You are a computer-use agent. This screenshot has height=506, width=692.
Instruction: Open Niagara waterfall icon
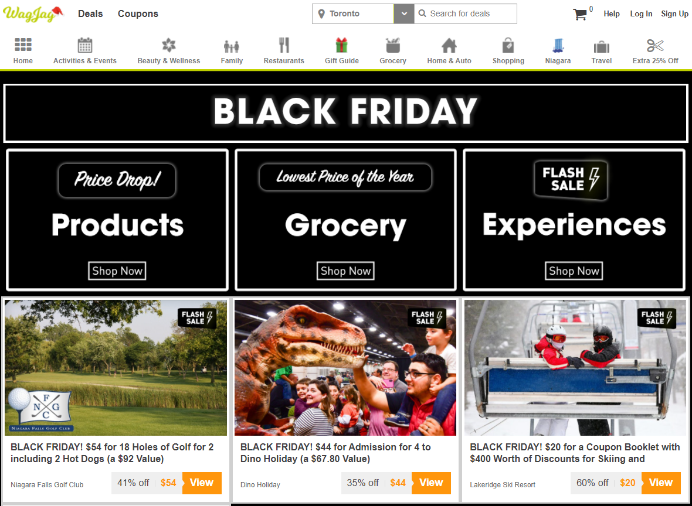coord(558,45)
